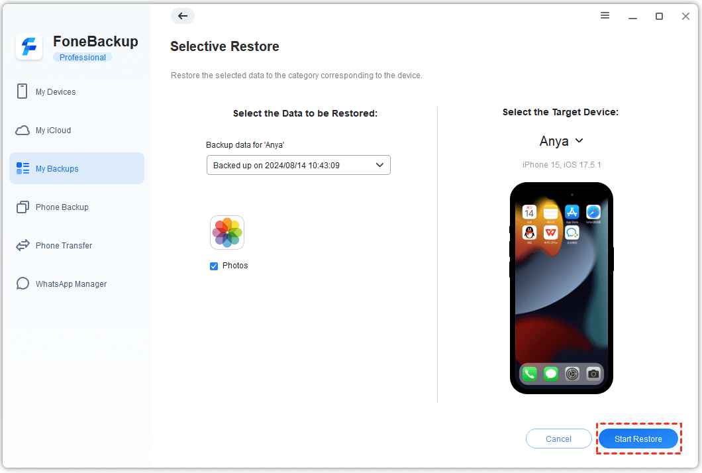
Task: Click the Professional edition badge
Action: (82, 58)
